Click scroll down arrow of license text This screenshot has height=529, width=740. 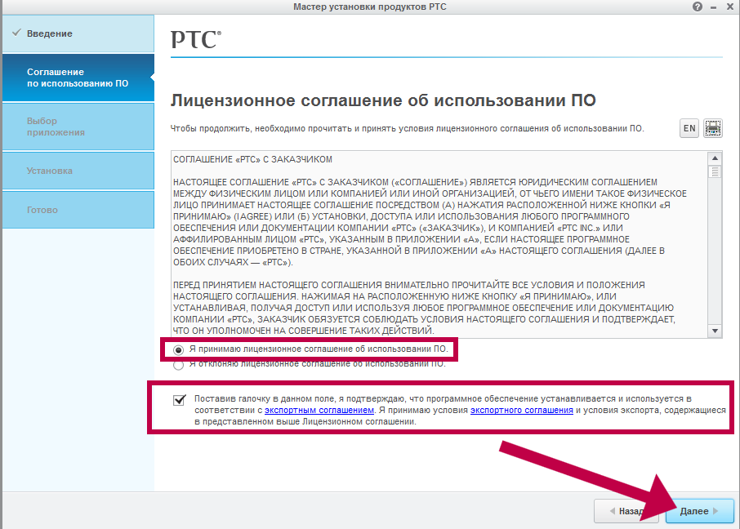715,331
